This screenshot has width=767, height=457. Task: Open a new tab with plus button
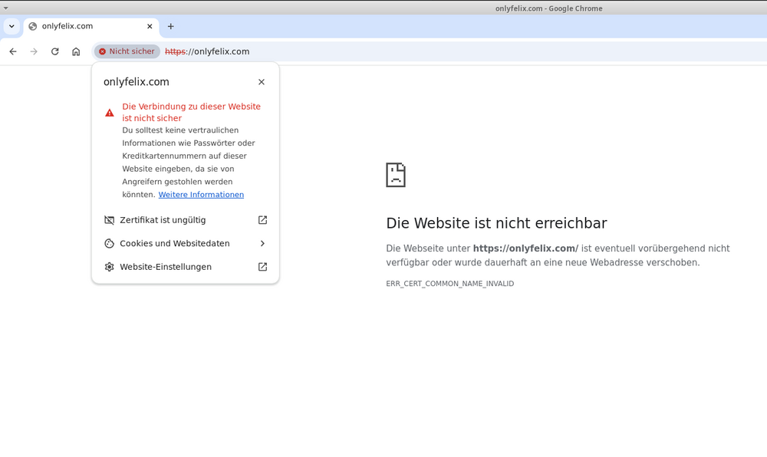[x=171, y=26]
